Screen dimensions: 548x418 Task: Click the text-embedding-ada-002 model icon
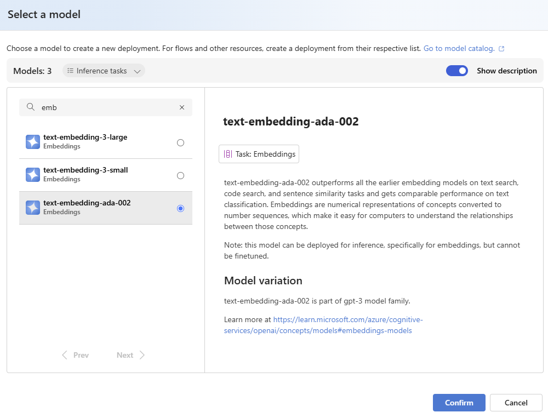click(33, 208)
